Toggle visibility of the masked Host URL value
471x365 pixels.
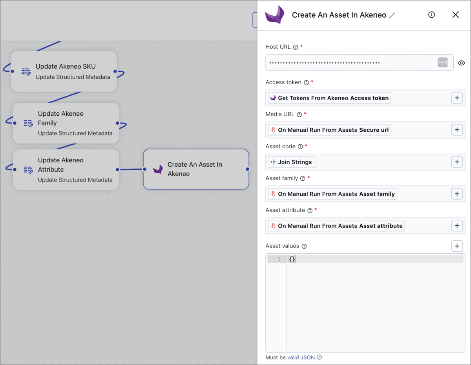[461, 63]
